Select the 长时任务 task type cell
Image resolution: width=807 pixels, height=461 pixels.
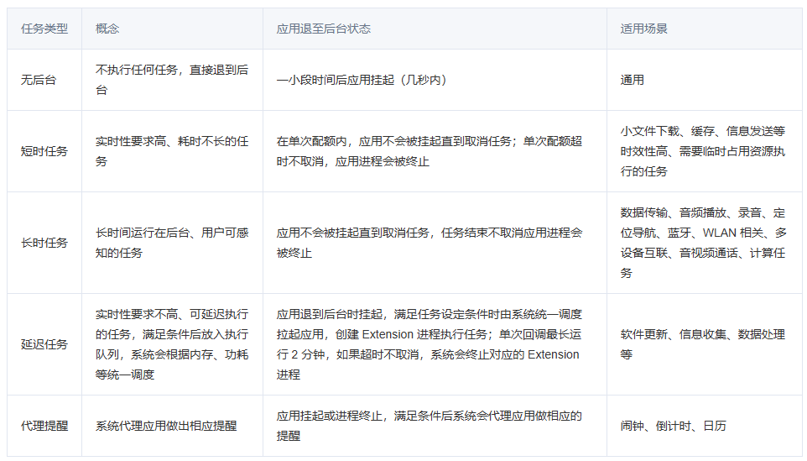point(44,243)
